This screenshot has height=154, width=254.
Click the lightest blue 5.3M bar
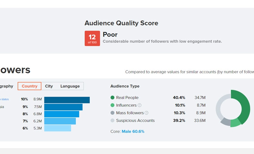(57, 128)
